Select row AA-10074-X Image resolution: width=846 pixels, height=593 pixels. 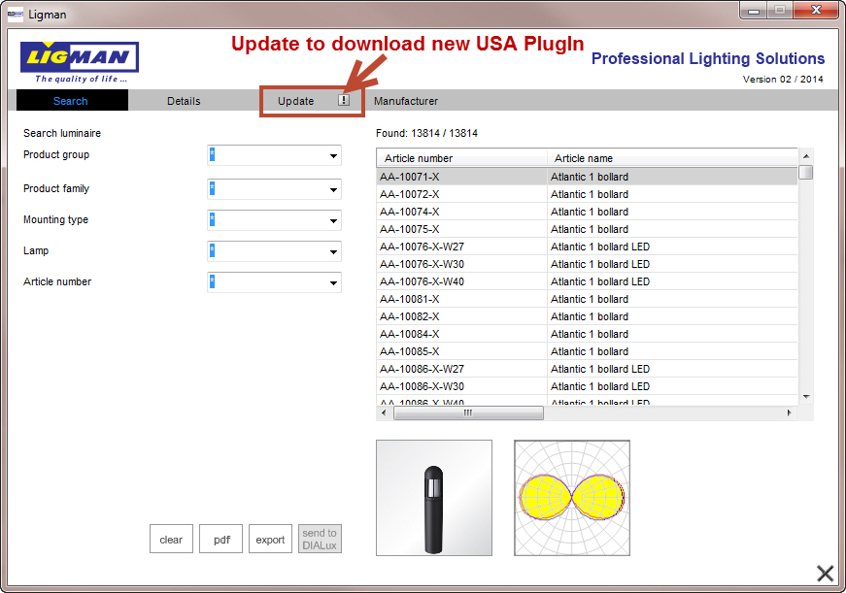click(x=587, y=212)
